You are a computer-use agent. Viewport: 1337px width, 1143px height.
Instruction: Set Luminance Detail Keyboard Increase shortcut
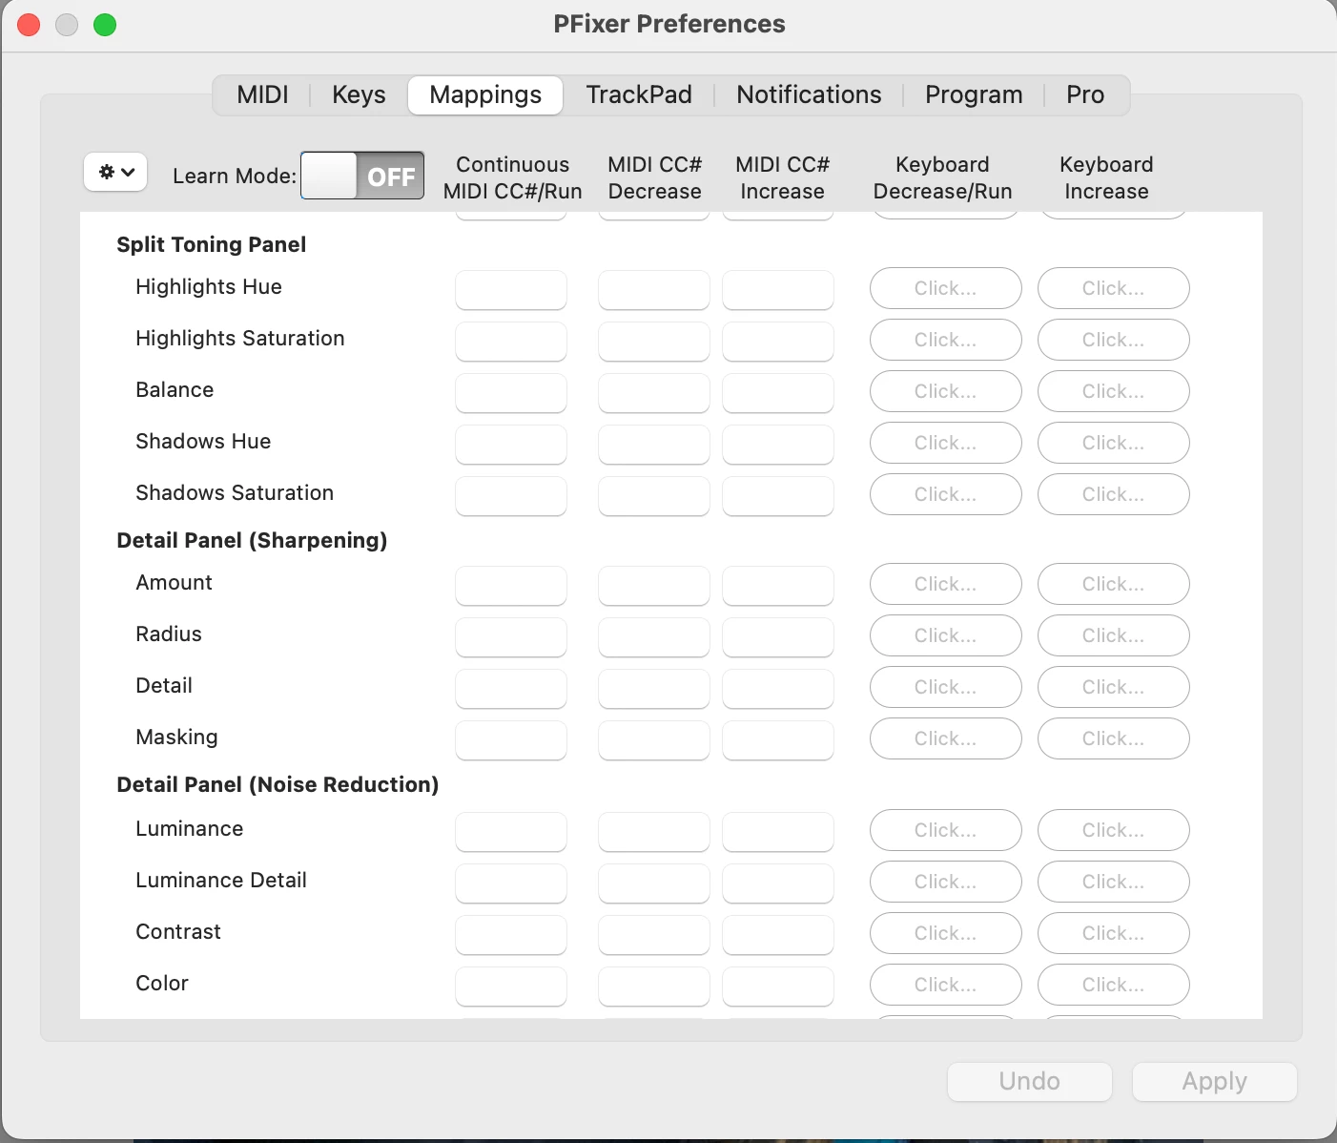[1114, 882]
